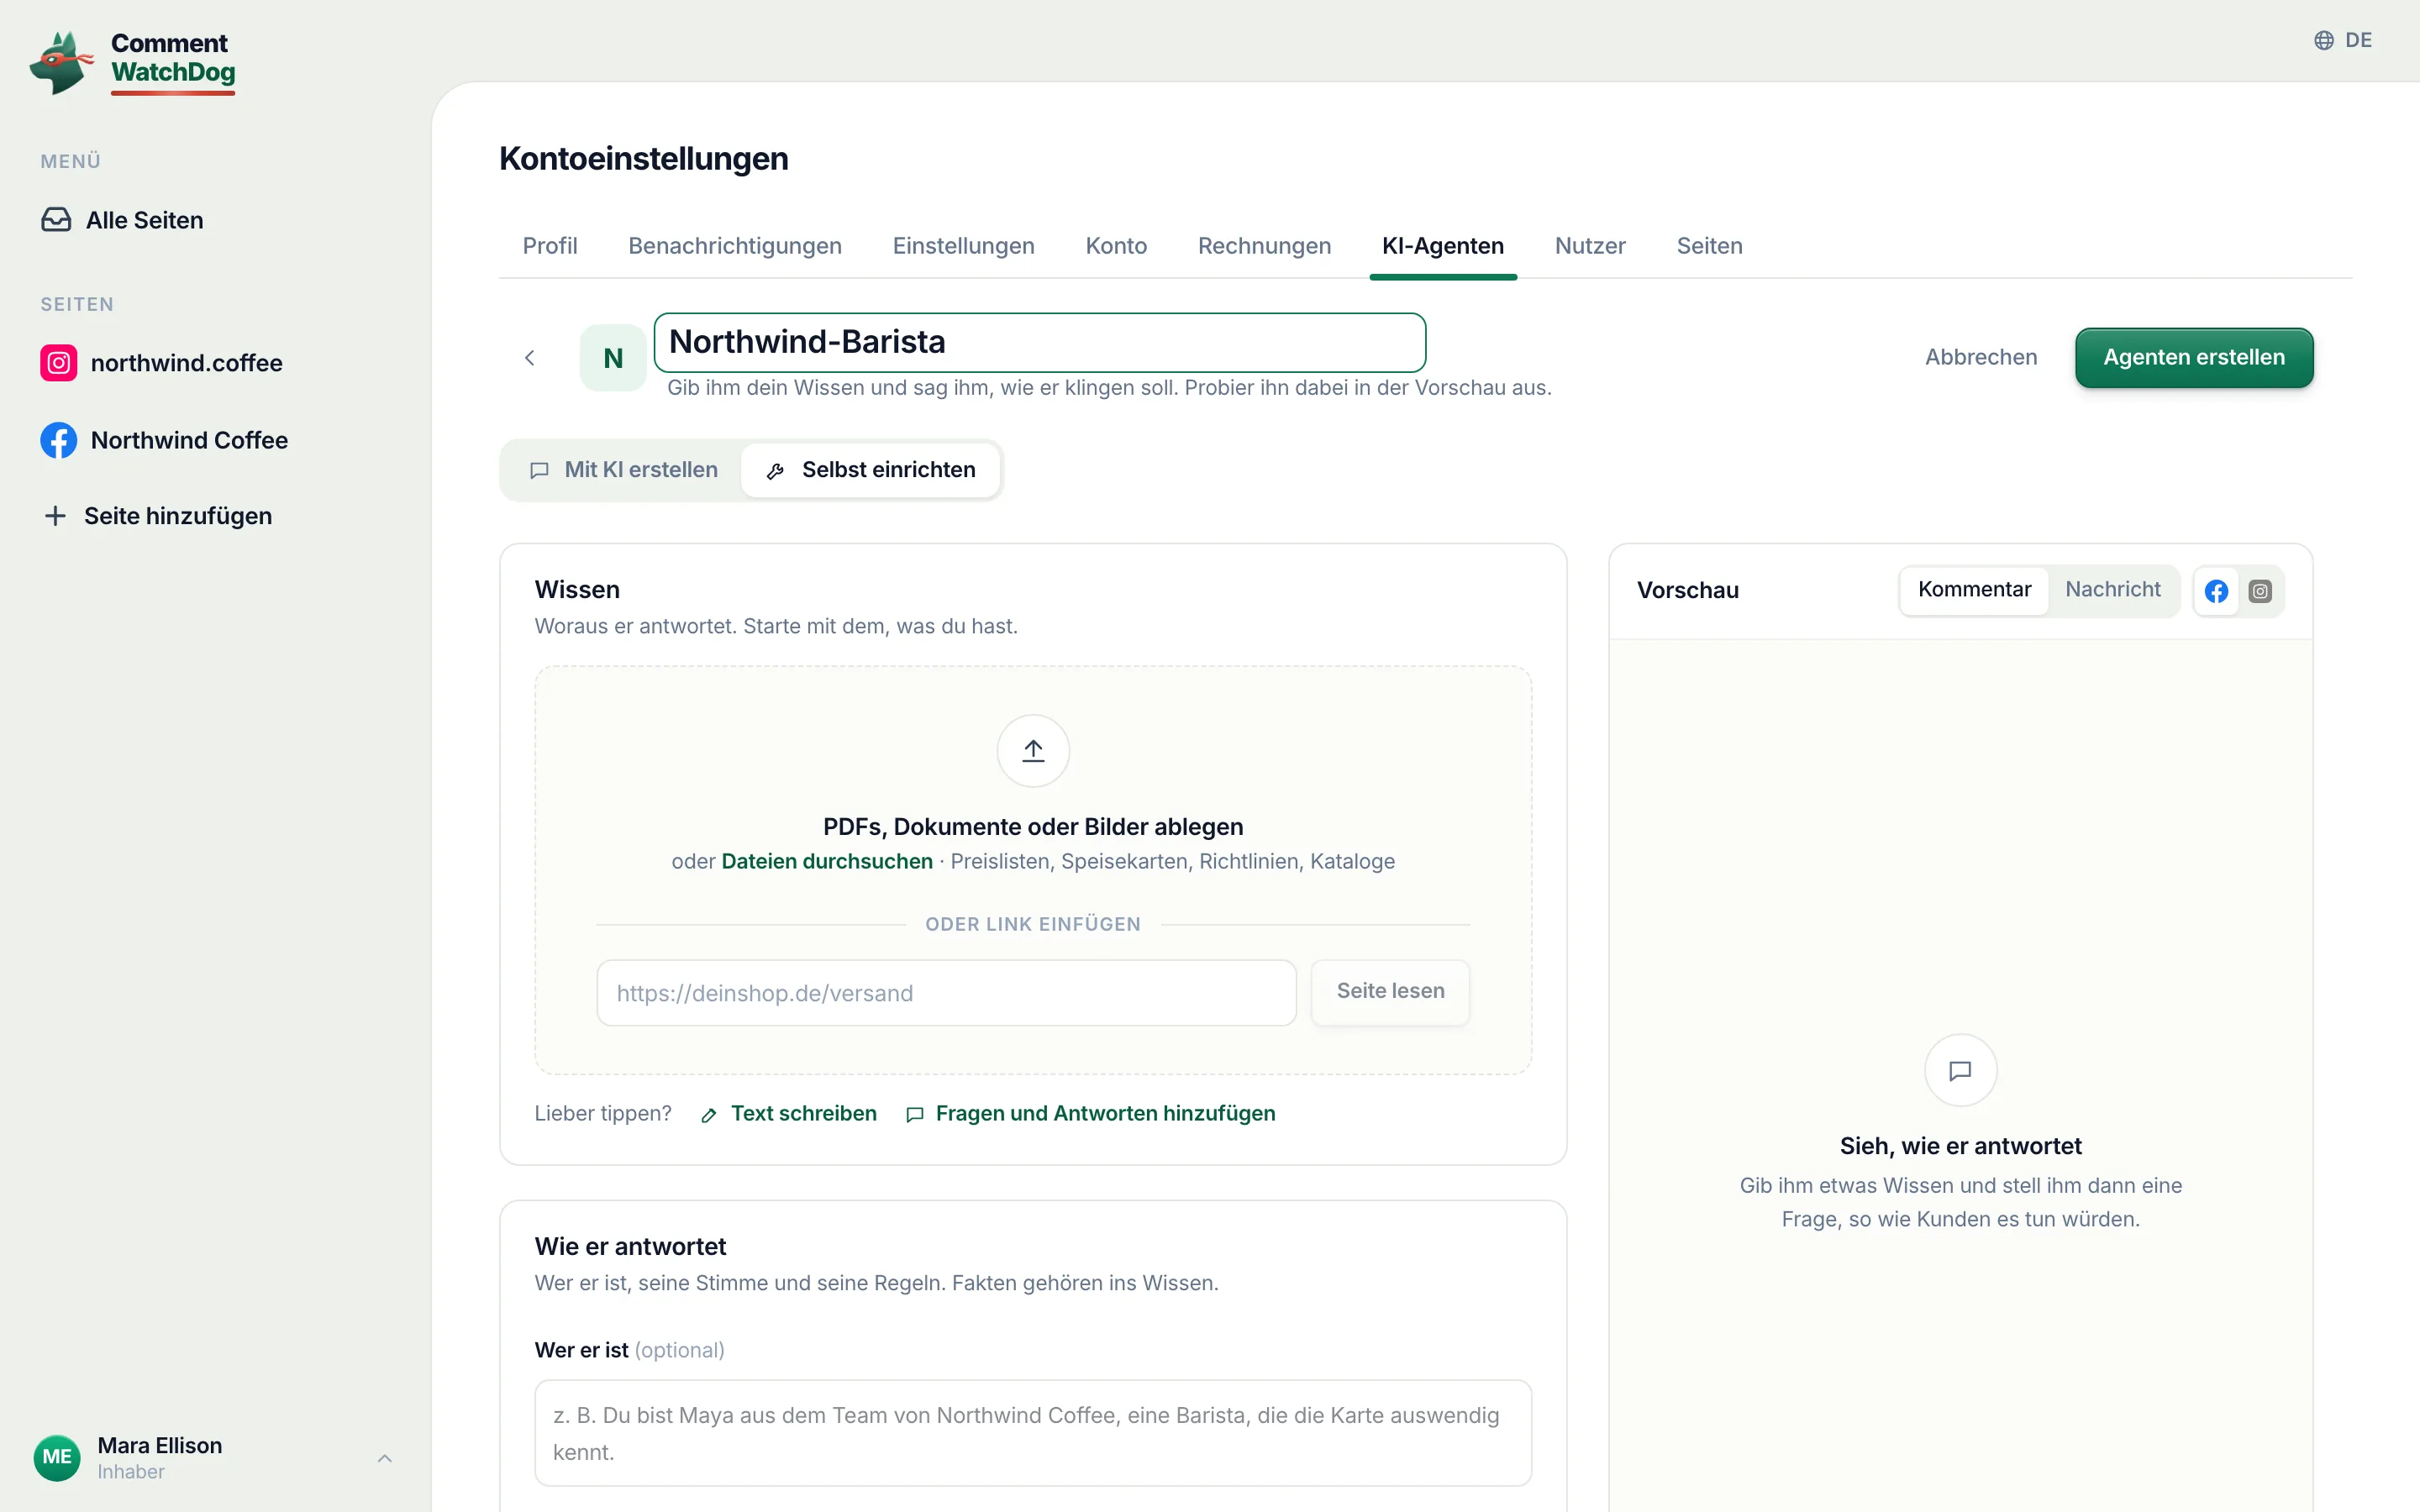Viewport: 2420px width, 1512px height.
Task: Switch preview to Instagram icon
Action: pos(2260,591)
